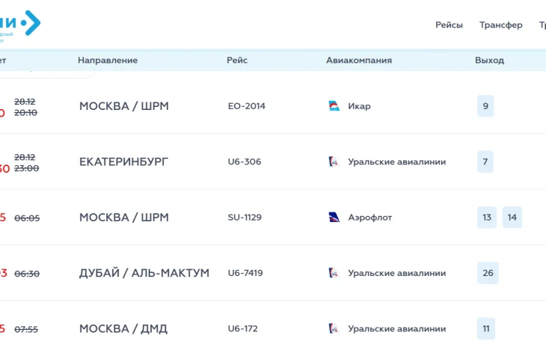Select flight number U6-172
The height and width of the screenshot is (344, 546).
(x=242, y=329)
